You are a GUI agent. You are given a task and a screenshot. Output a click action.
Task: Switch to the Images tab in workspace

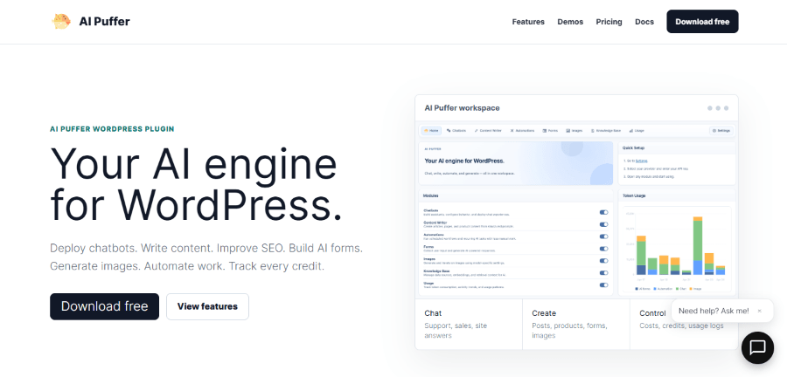(x=575, y=131)
